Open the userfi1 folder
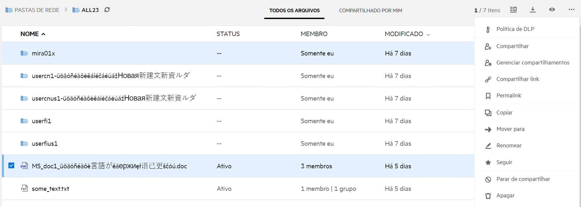Screen dimensions: 581x207 [x=41, y=121]
